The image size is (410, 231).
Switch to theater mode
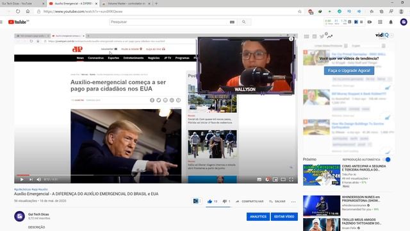pos(283,180)
